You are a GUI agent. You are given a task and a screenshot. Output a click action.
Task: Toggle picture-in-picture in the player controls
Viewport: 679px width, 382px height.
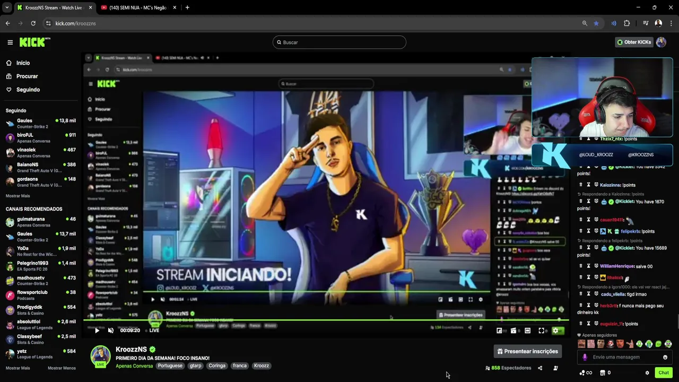click(499, 331)
